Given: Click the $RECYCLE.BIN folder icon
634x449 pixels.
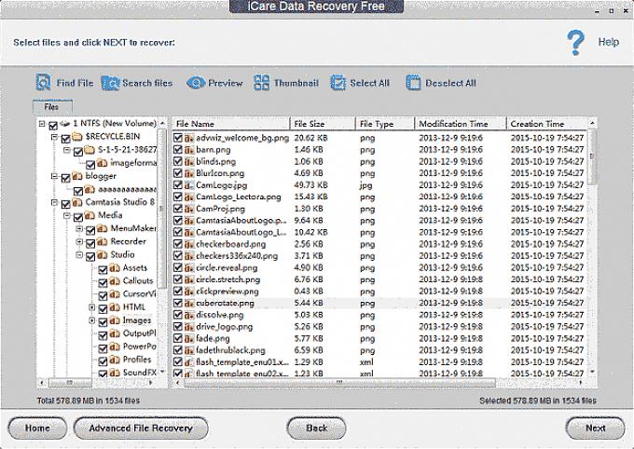Looking at the screenshot, I should tap(77, 137).
